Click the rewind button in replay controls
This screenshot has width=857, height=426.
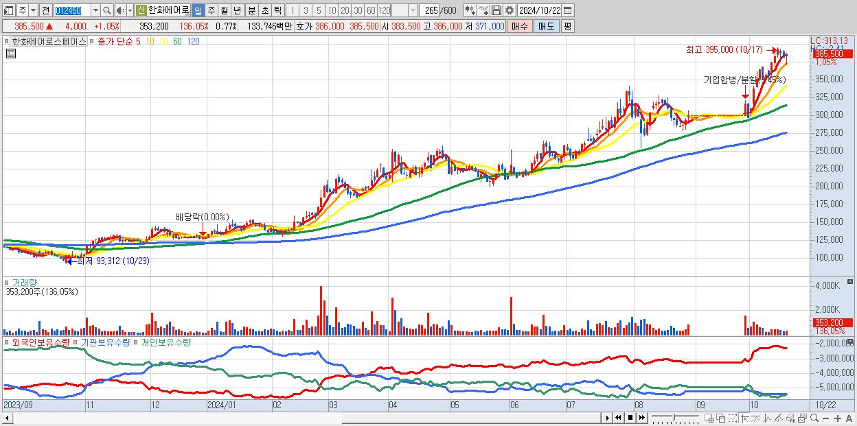[x=618, y=418]
